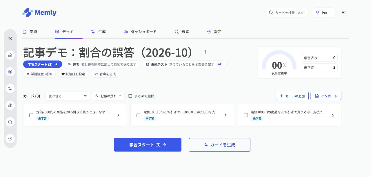Viewport: 371px width, 177px height.
Task: Expand 1000×0.2=200円 card chevron
Action: [225, 115]
